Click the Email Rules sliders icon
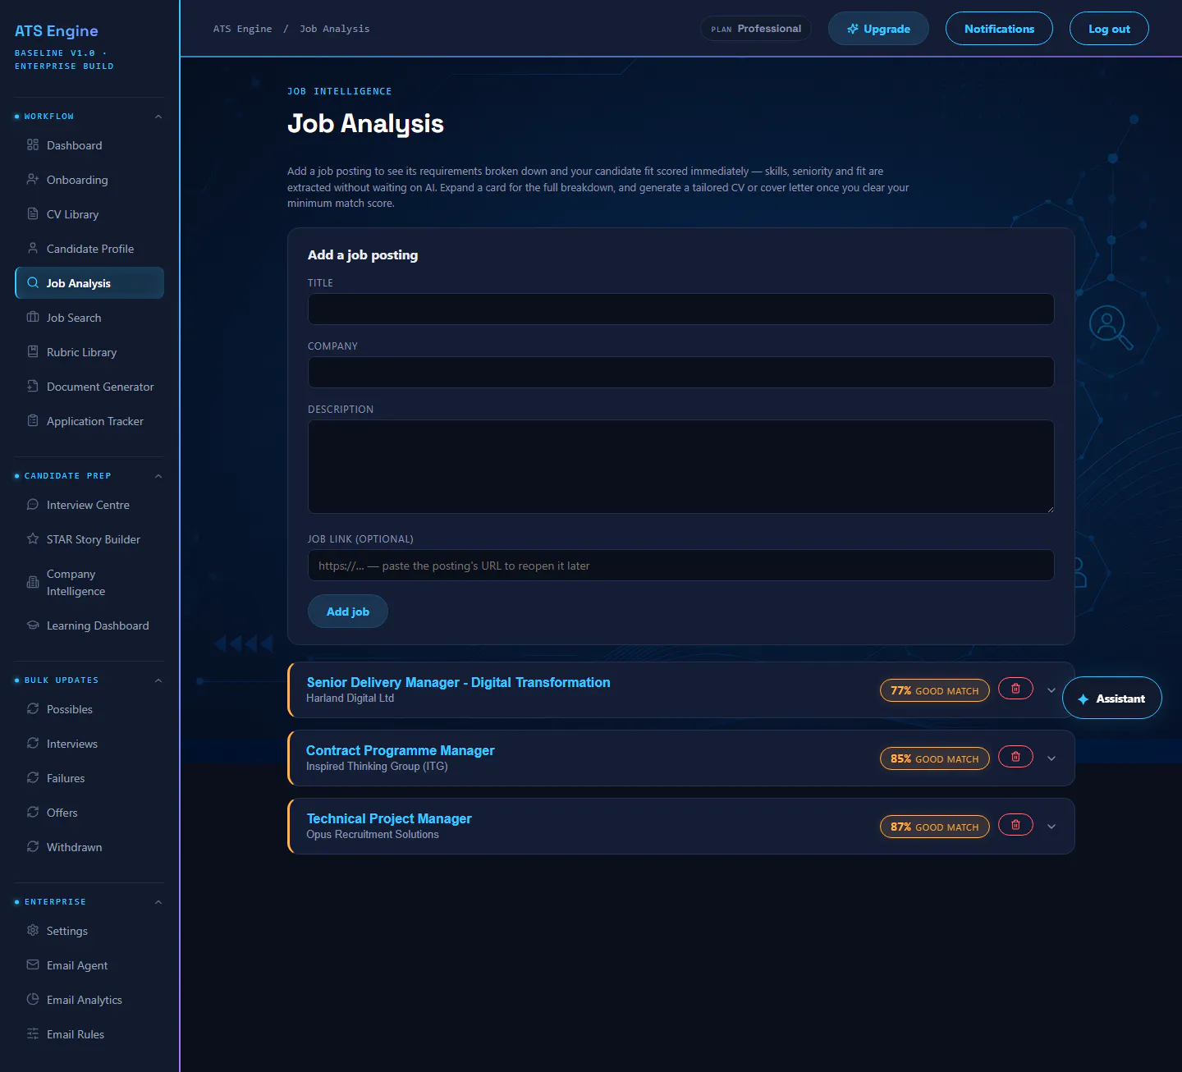 [33, 1033]
